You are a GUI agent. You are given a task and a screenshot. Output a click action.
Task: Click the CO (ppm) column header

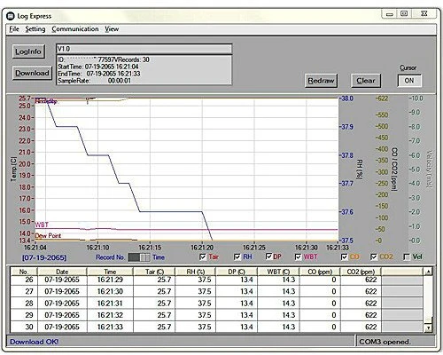(x=320, y=272)
